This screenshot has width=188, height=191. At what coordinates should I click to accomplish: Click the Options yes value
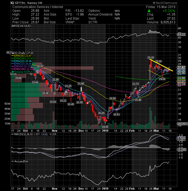tap(117, 11)
